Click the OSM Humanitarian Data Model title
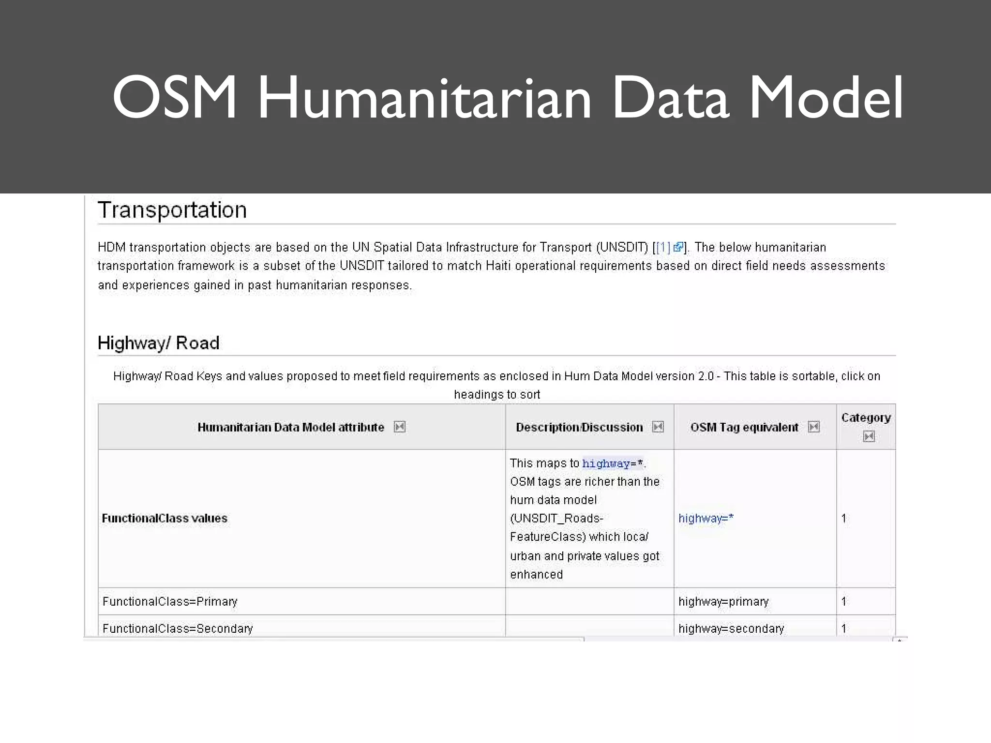This screenshot has height=743, width=991. point(508,97)
